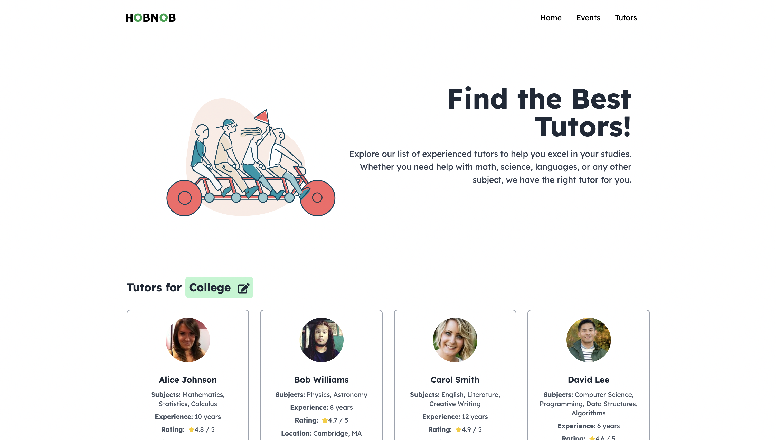Click the star icon in Bob Williams' rating

pyautogui.click(x=325, y=420)
